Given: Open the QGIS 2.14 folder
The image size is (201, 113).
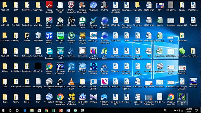Looking at the screenshot, I should coord(5,6).
